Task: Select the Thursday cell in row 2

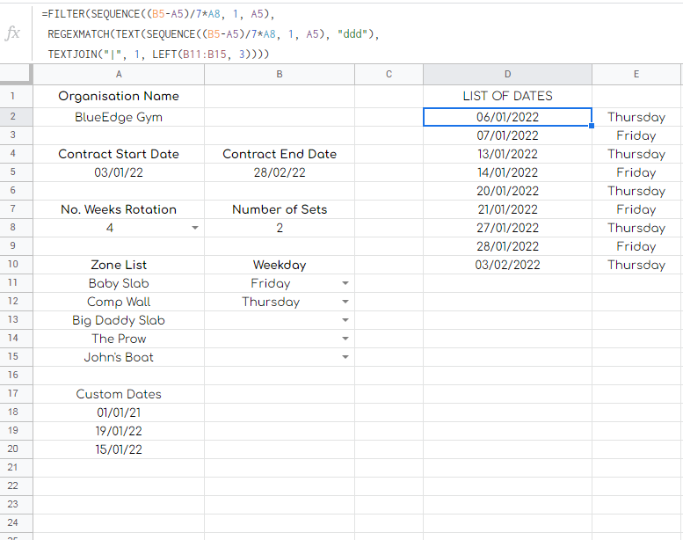Action: 636,117
